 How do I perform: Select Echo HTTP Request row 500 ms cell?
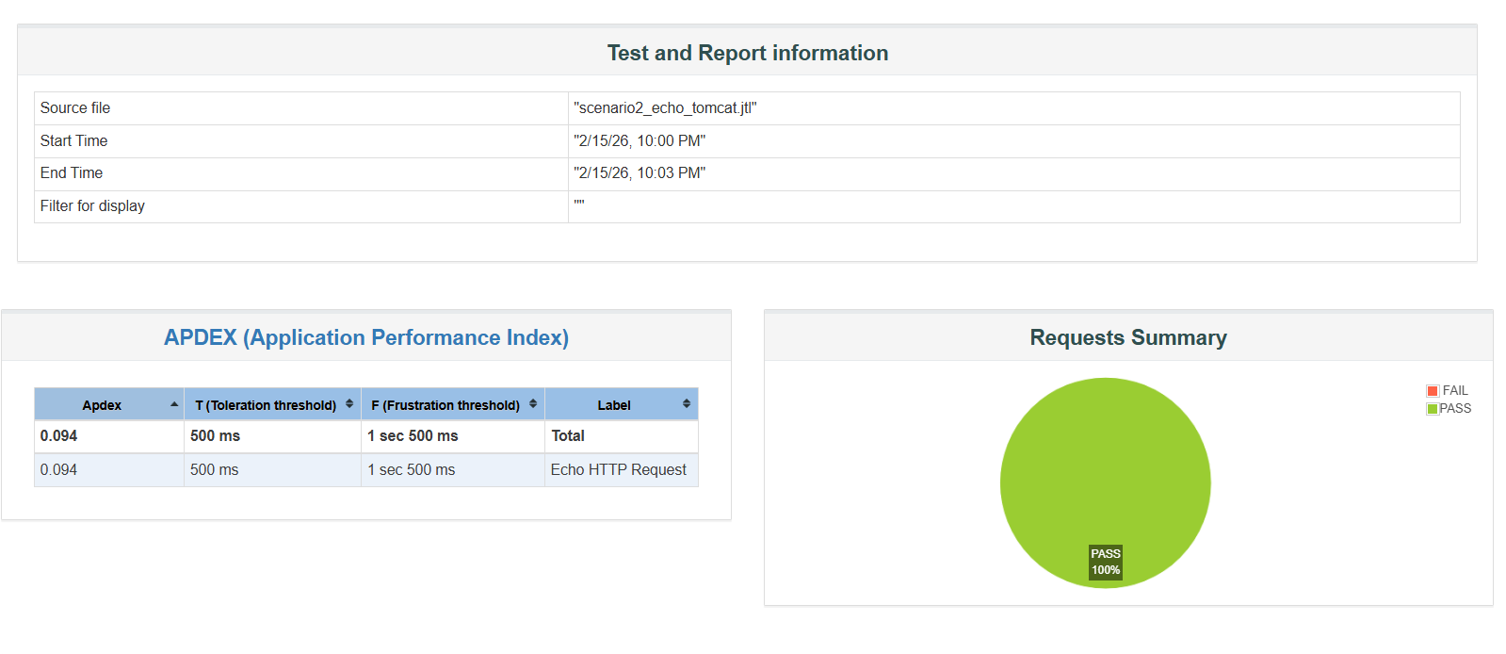point(272,470)
